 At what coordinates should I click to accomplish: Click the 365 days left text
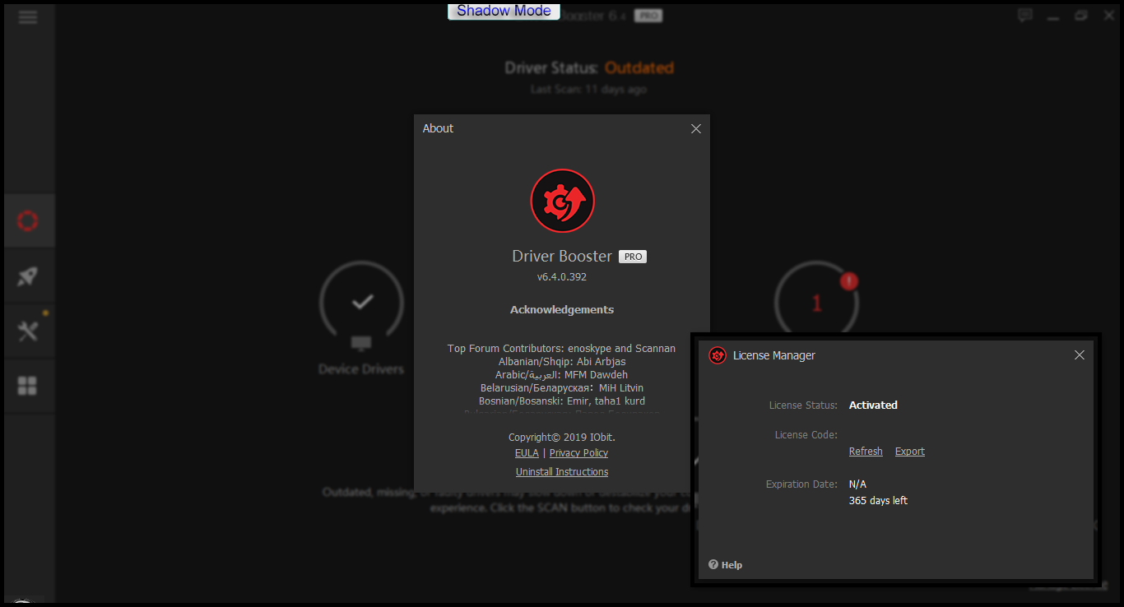878,501
